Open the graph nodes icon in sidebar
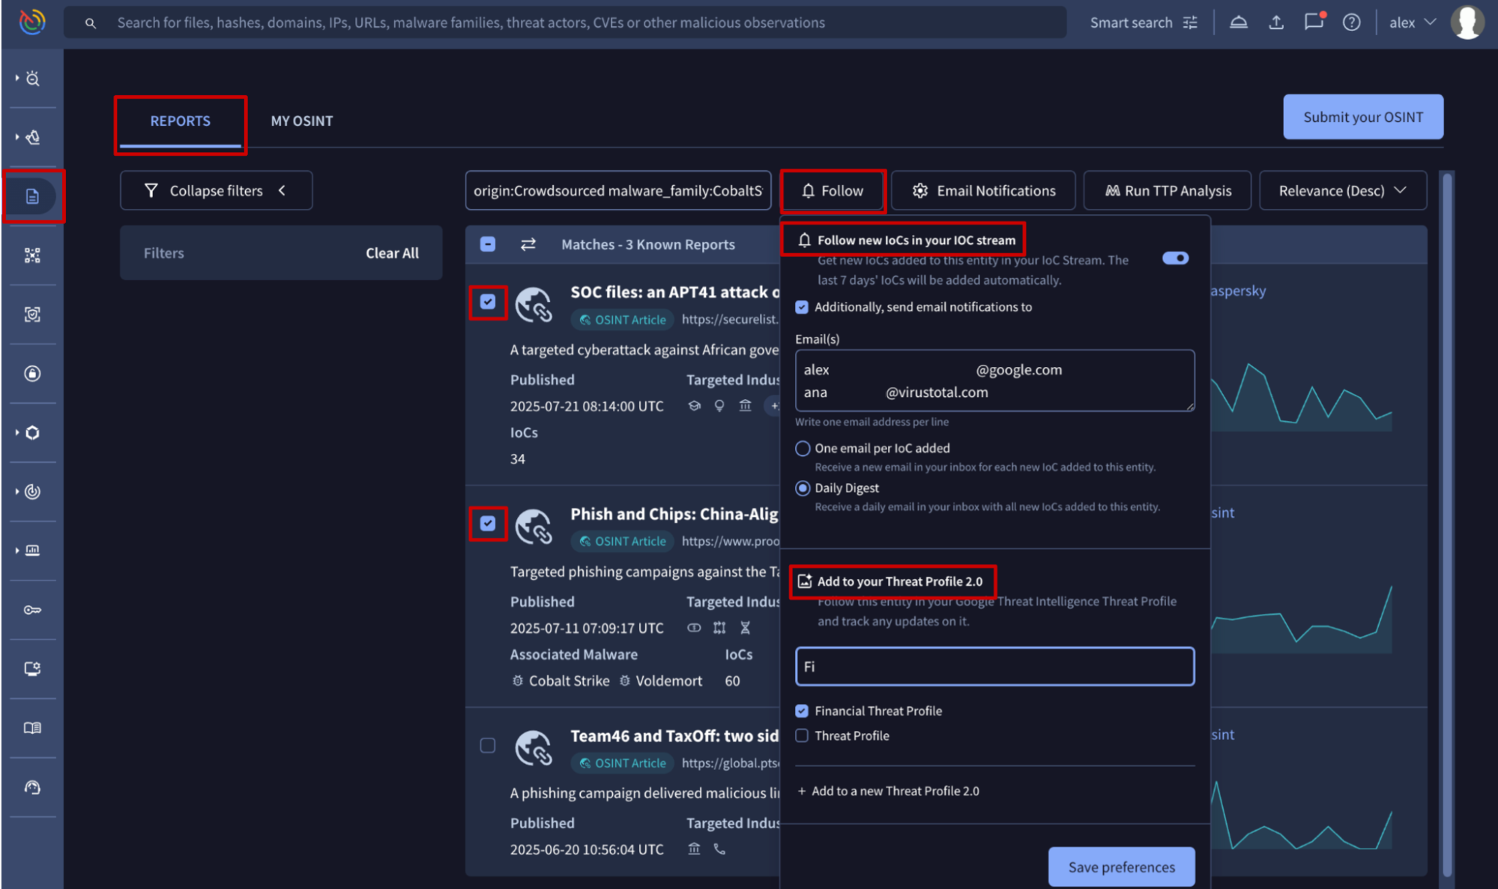 [32, 255]
